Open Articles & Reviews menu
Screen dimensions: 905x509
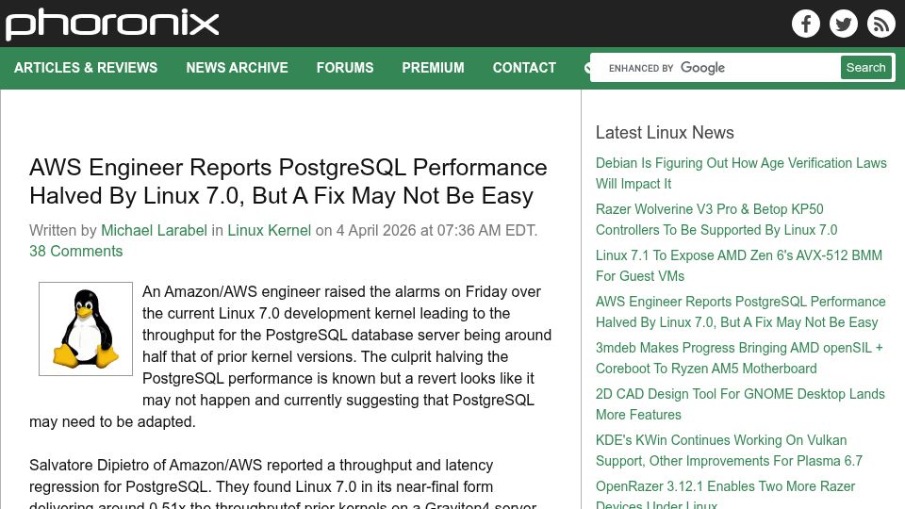click(86, 68)
